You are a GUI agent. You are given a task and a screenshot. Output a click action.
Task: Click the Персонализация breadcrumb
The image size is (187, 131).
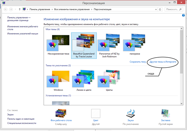[x=102, y=9]
